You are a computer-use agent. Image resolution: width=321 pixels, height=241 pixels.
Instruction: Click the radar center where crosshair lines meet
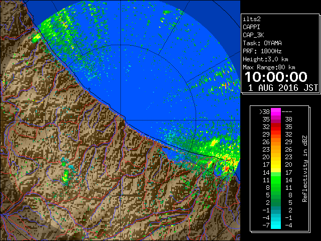(x=121, y=120)
